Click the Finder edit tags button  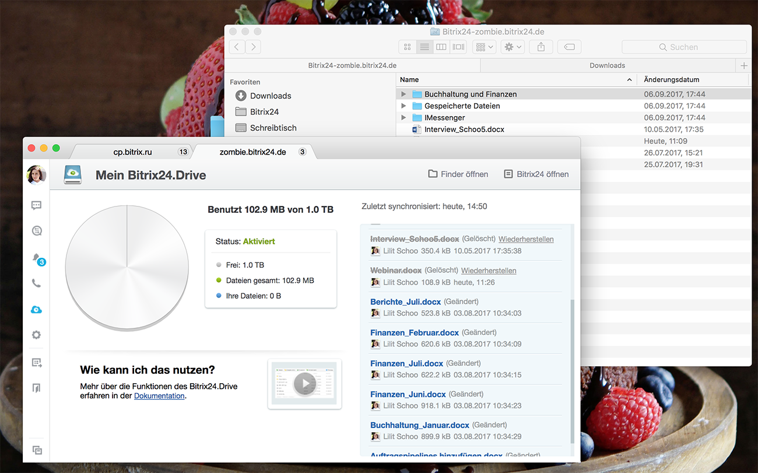pos(570,47)
